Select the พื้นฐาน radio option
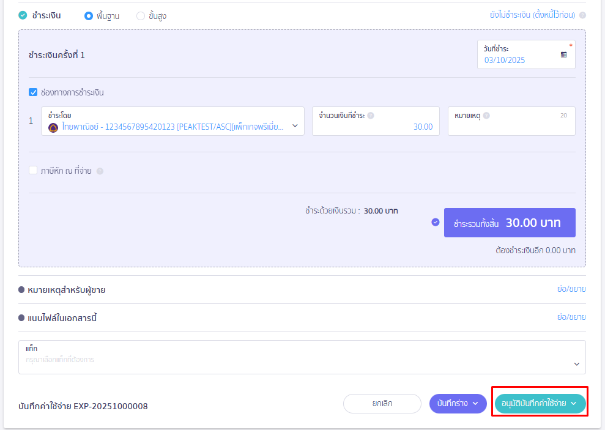605x430 pixels. click(88, 16)
